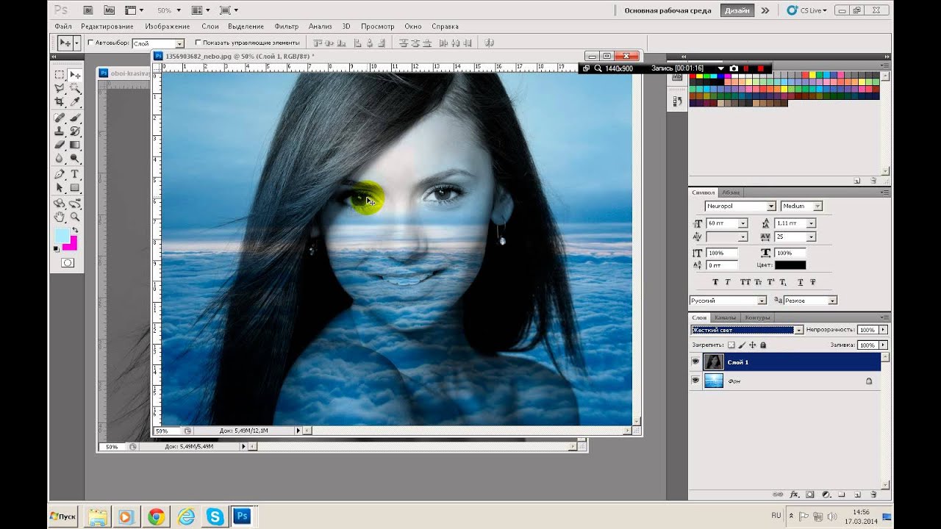The image size is (941, 529).
Task: Toggle lock transparent pixels
Action: 731,345
